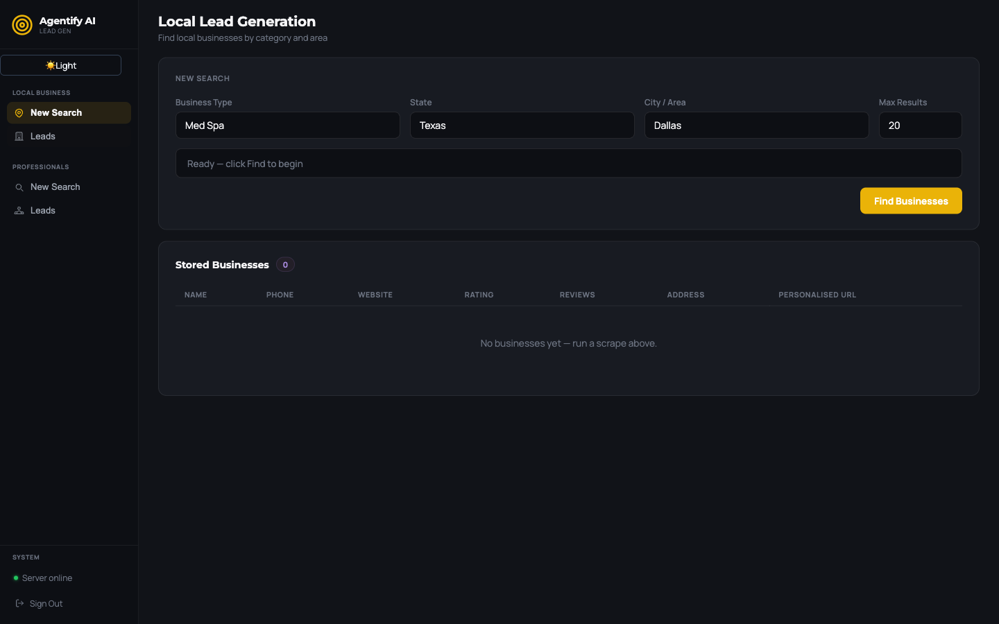Select Leads in the Professionals section

coord(43,210)
